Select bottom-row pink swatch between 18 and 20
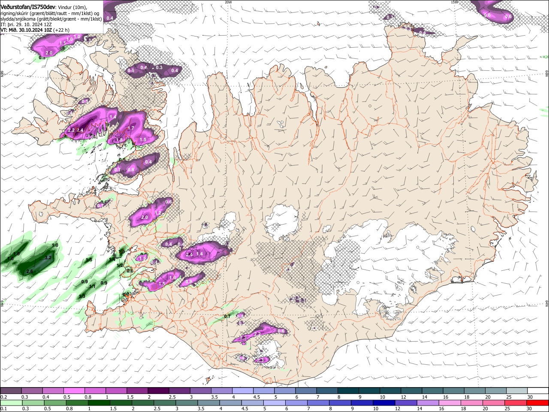Image resolution: width=549 pixels, height=412 pixels. coord(472,403)
